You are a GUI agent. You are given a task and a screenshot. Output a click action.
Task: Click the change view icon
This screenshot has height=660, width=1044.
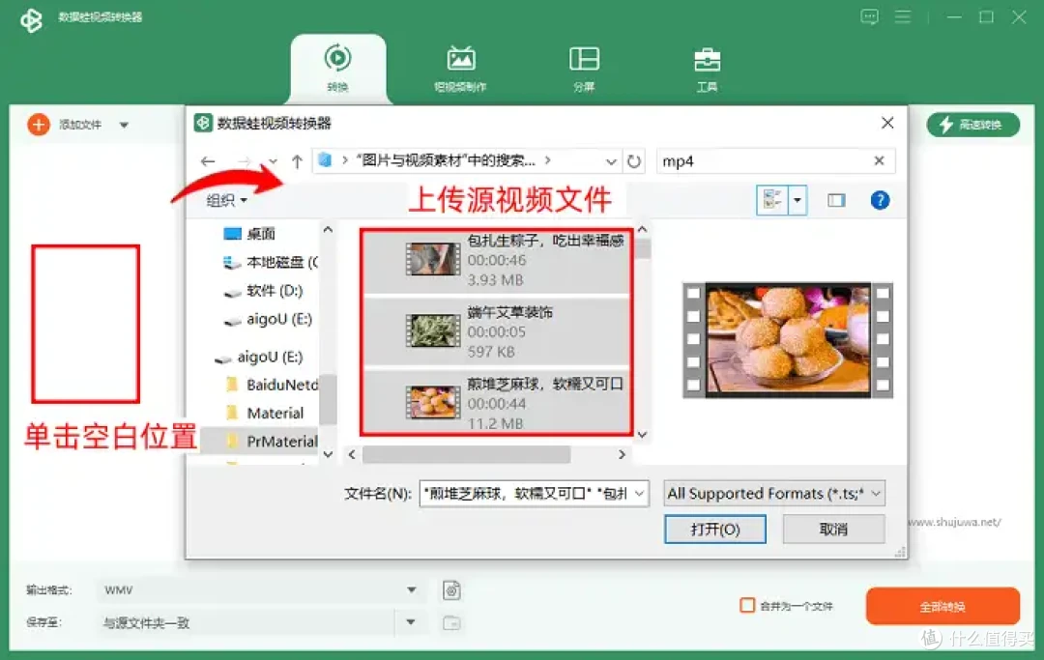(x=772, y=200)
